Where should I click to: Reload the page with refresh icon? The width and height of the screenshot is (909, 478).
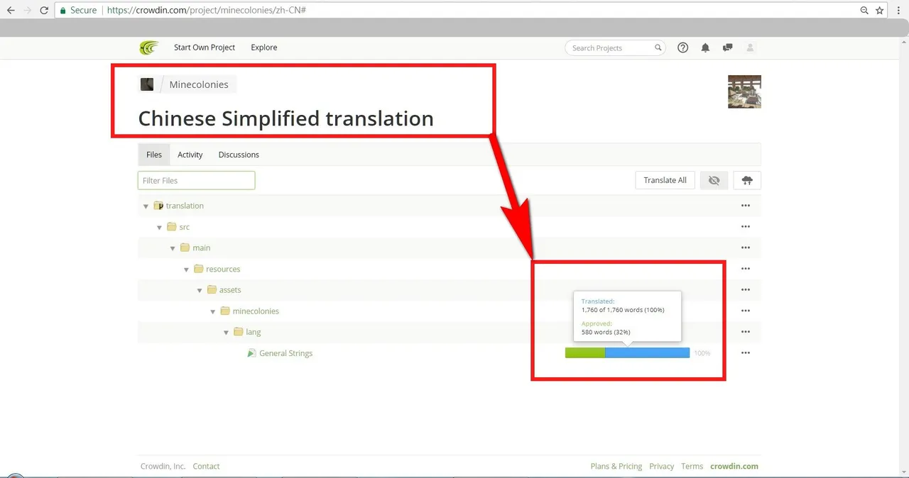[x=44, y=11]
